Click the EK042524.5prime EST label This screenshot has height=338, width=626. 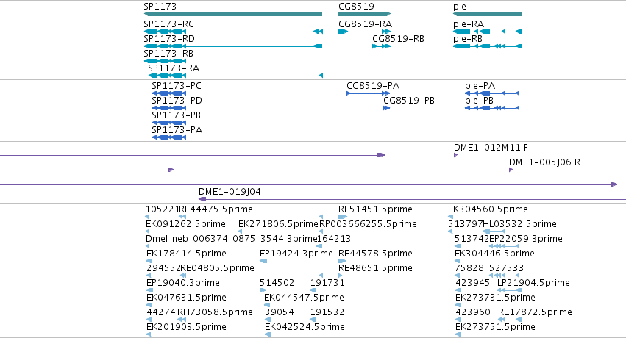305,327
